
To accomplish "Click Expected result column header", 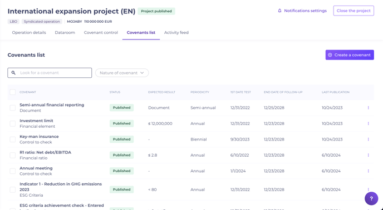I will [x=161, y=92].
